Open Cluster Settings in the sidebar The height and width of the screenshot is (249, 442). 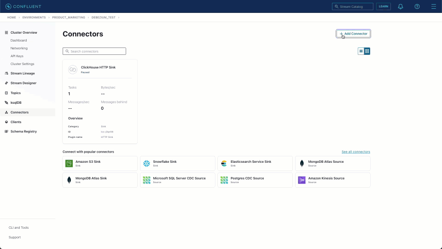(22, 64)
